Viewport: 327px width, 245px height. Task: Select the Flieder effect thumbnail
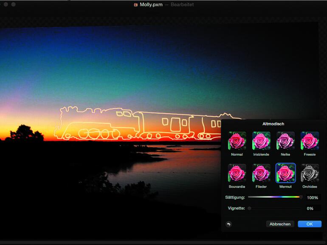coord(261,173)
